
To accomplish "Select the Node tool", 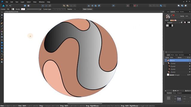I will click(2, 18).
